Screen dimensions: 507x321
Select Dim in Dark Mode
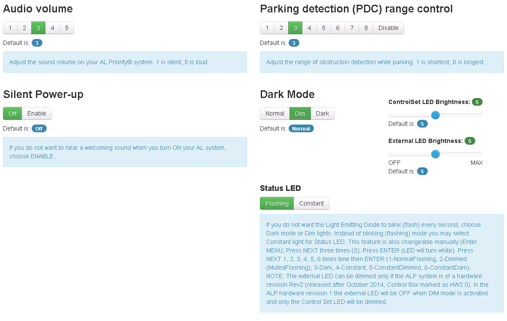point(300,113)
